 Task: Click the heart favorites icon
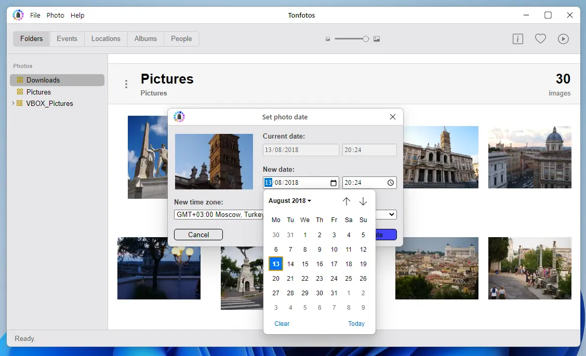pos(540,39)
